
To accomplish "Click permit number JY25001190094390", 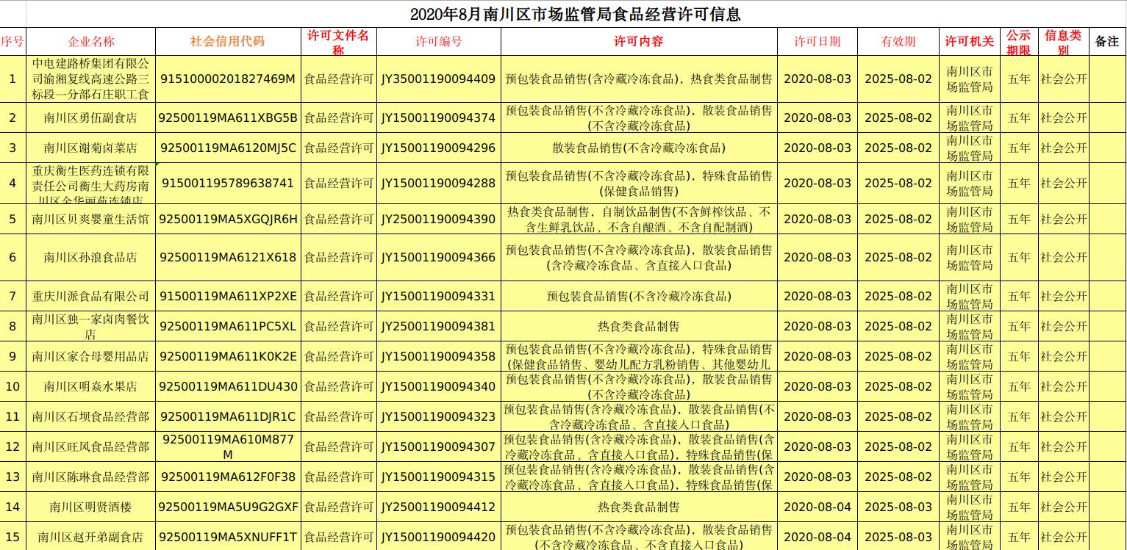I will tap(438, 219).
